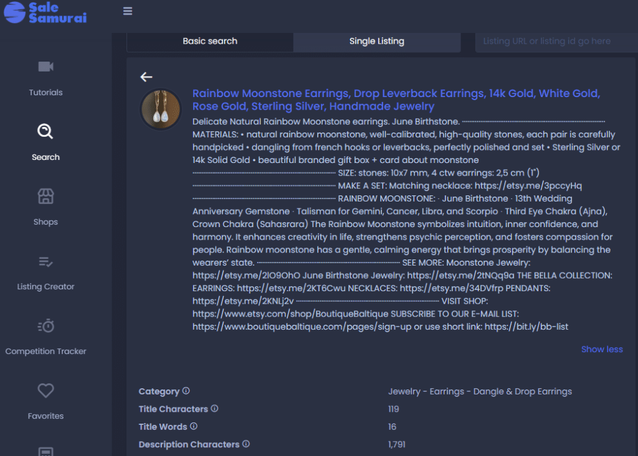The height and width of the screenshot is (456, 638).
Task: Open the Competition Tracker stopwatch icon
Action: point(45,326)
